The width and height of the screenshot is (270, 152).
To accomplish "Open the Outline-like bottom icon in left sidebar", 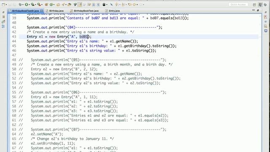I will point(3,26).
